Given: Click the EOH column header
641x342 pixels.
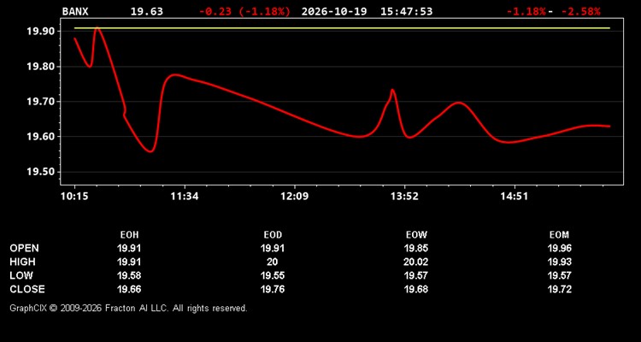Looking at the screenshot, I should click(129, 235).
